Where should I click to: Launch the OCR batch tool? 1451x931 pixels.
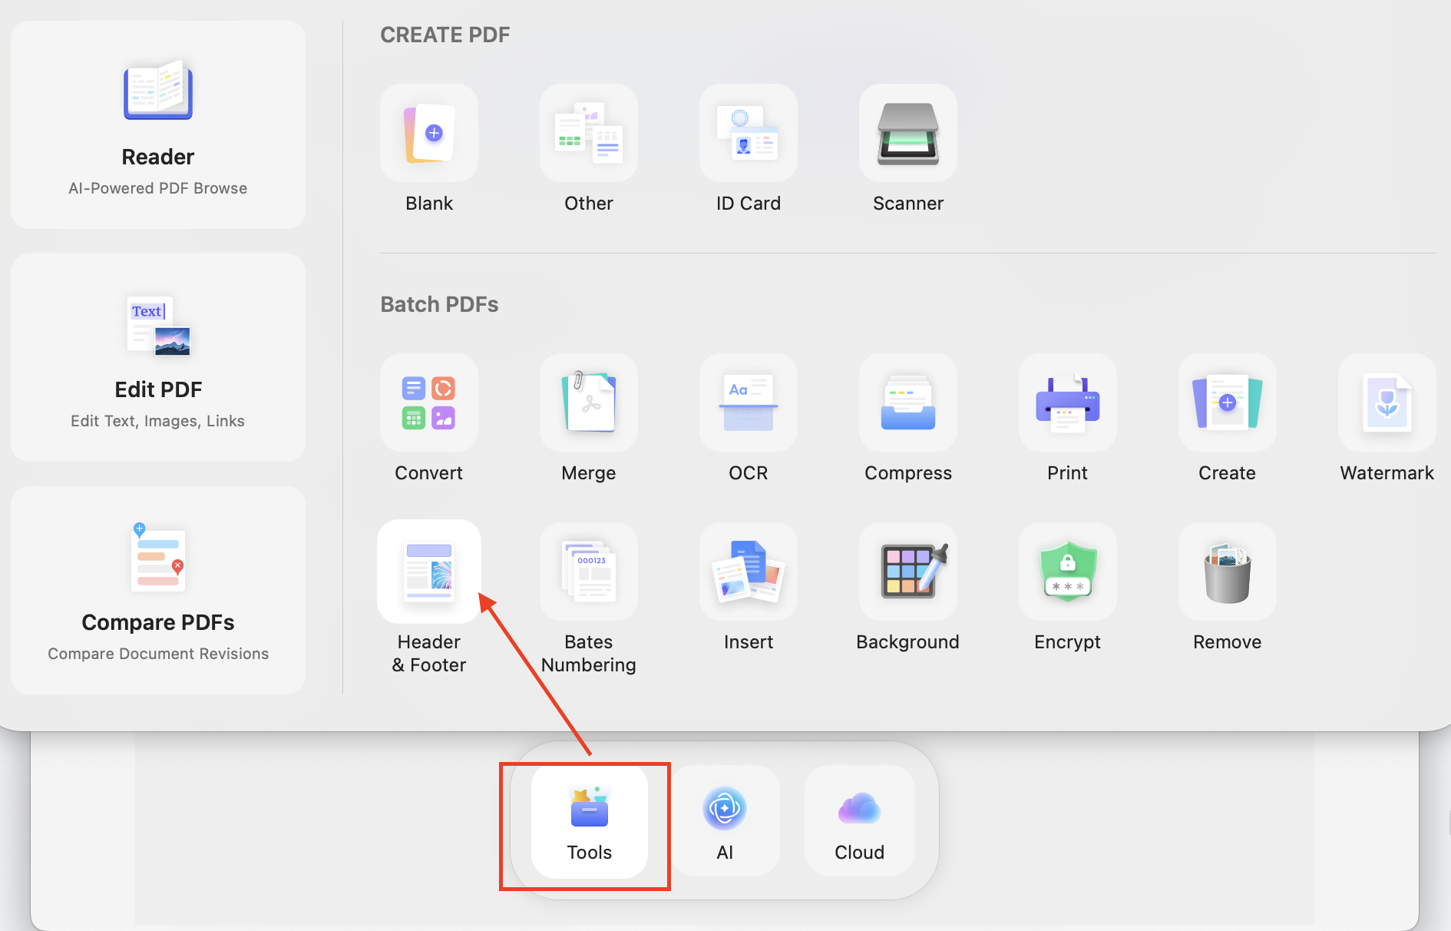748,403
